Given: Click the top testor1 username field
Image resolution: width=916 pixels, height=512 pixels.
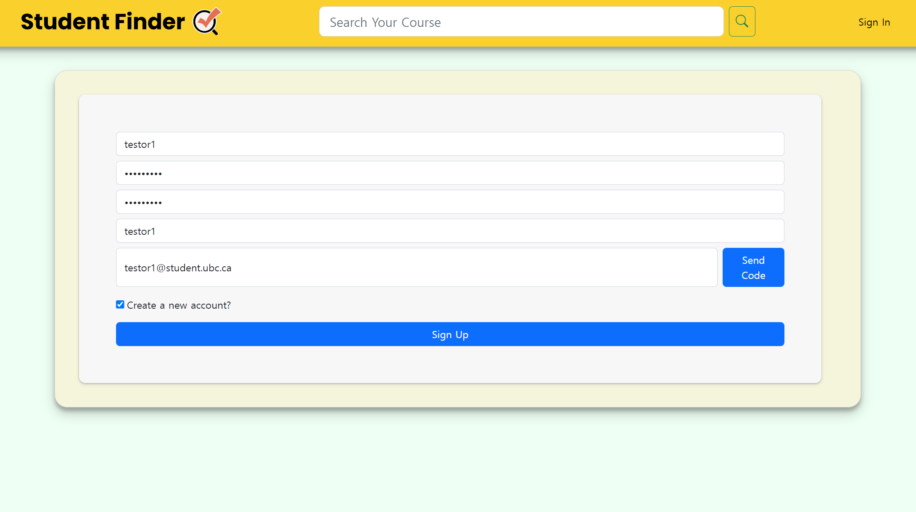Looking at the screenshot, I should click(x=450, y=144).
